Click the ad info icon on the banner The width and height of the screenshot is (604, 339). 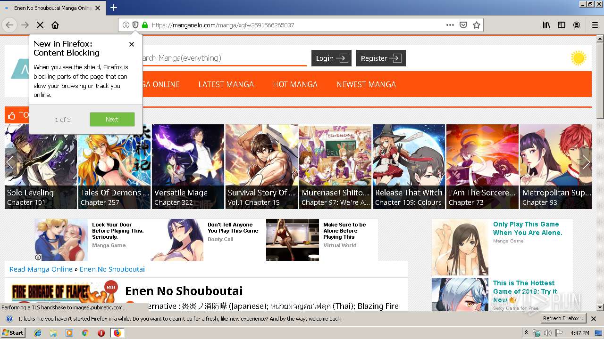pos(38,257)
